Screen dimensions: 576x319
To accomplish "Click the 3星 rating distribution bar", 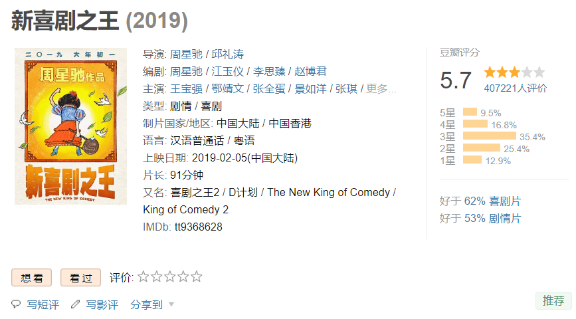I will click(489, 136).
